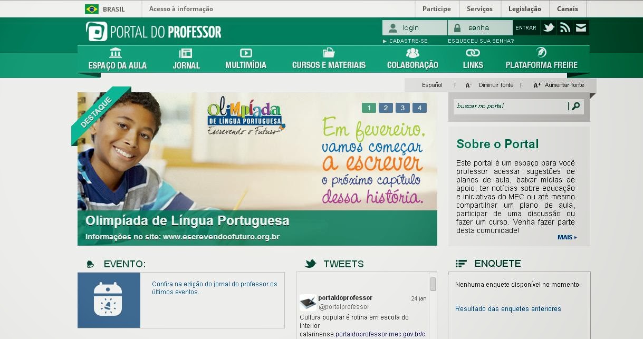
Task: Open Resultado das enquetes anteriores
Action: (508, 309)
